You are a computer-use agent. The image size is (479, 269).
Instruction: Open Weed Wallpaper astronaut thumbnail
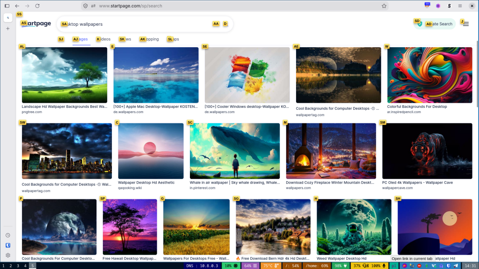(x=354, y=227)
